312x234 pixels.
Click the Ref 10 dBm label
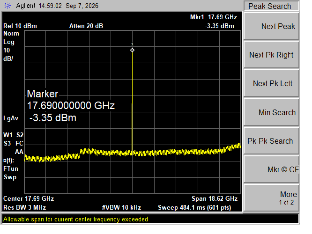click(20, 26)
